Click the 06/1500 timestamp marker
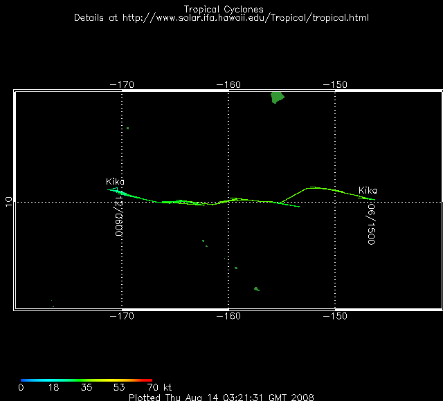443x401 pixels. click(371, 223)
